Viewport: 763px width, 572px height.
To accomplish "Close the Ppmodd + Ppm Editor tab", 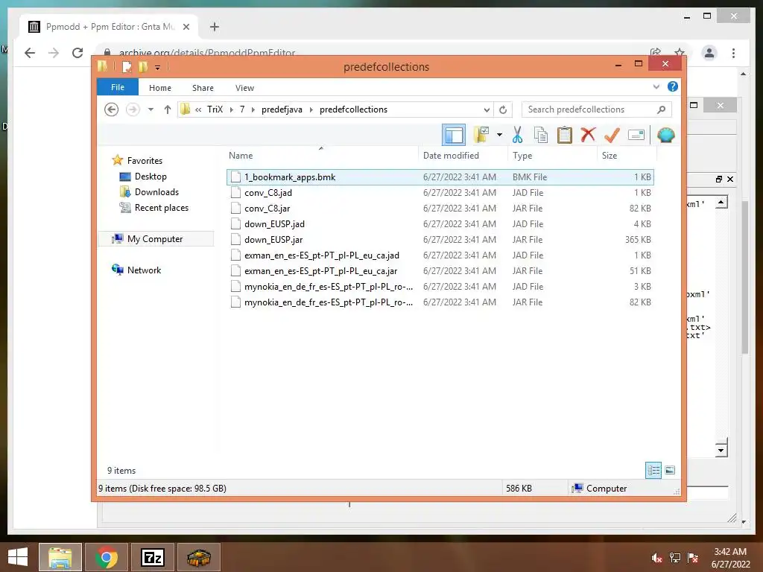I will coord(186,27).
